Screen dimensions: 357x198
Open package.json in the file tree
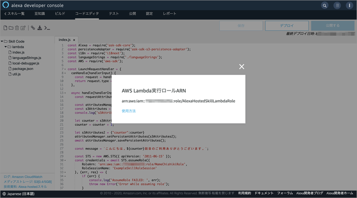pyautogui.click(x=23, y=69)
